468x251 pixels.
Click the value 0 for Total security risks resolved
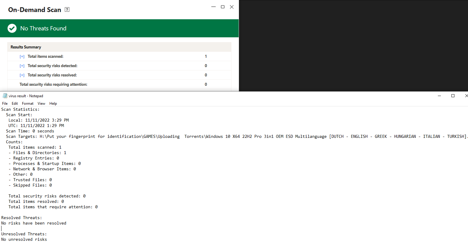pos(206,75)
